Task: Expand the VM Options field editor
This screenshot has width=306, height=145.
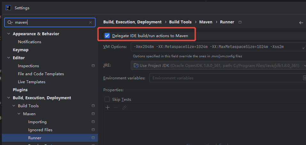Action: point(304,47)
